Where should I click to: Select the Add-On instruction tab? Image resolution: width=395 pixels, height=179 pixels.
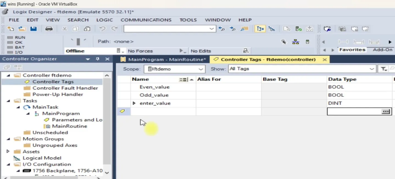click(382, 50)
